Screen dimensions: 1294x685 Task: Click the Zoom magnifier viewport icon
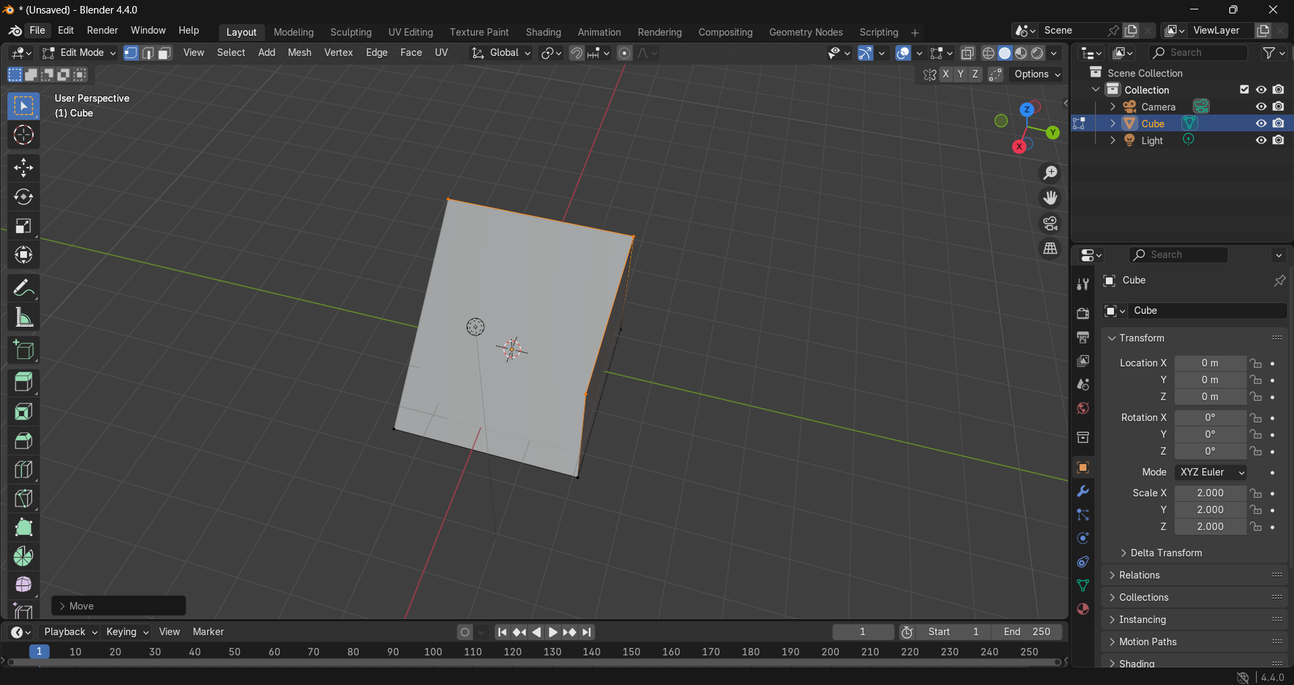point(1050,173)
